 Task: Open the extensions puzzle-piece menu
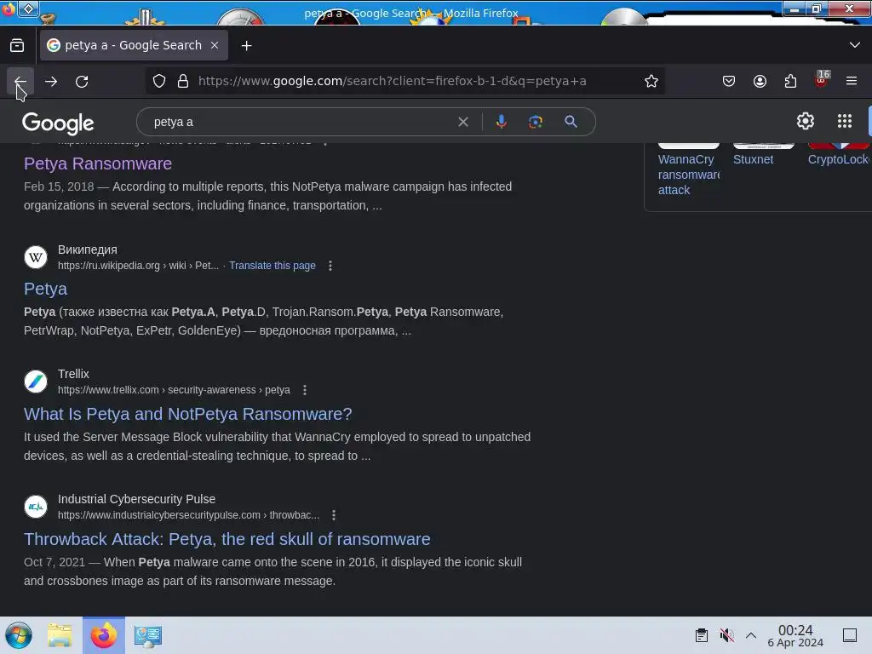(790, 81)
